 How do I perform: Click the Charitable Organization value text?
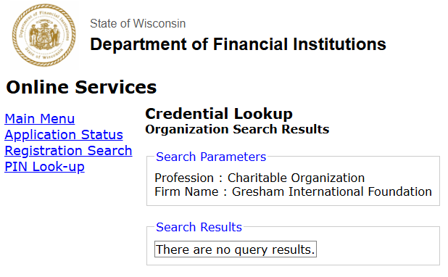(x=296, y=178)
